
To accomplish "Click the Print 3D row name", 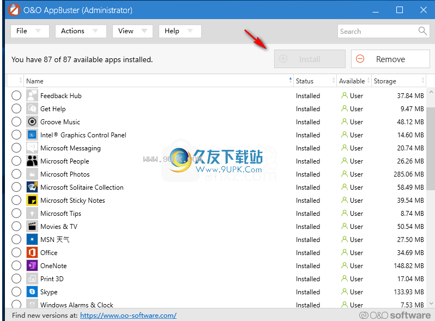I will 52,279.
